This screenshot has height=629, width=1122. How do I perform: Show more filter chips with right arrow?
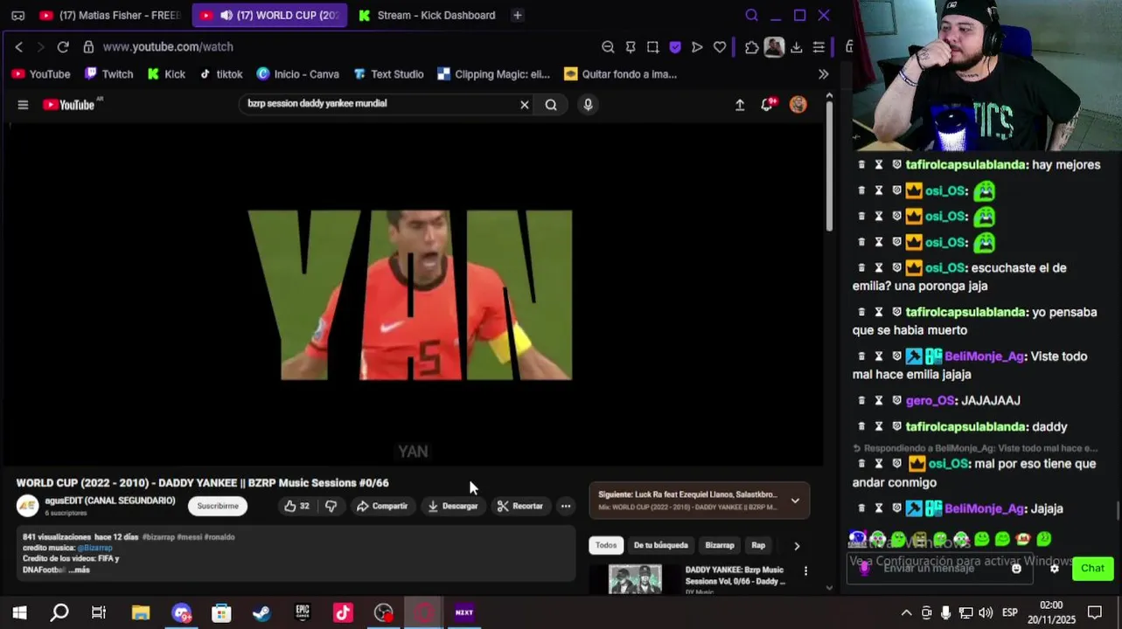pos(797,546)
